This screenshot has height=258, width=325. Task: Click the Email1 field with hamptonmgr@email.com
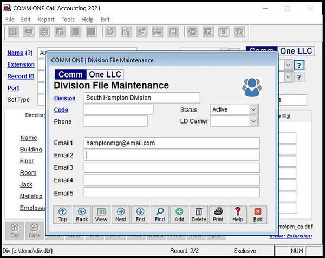(x=172, y=143)
